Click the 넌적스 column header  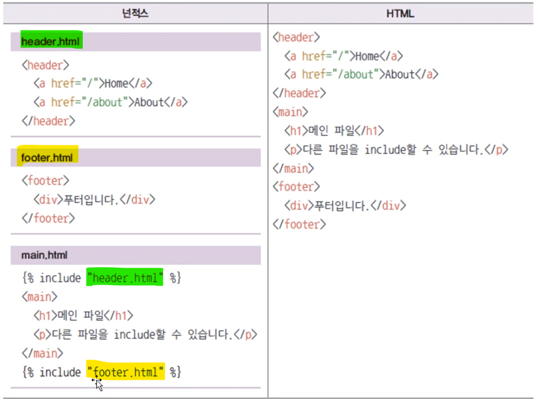click(x=135, y=13)
